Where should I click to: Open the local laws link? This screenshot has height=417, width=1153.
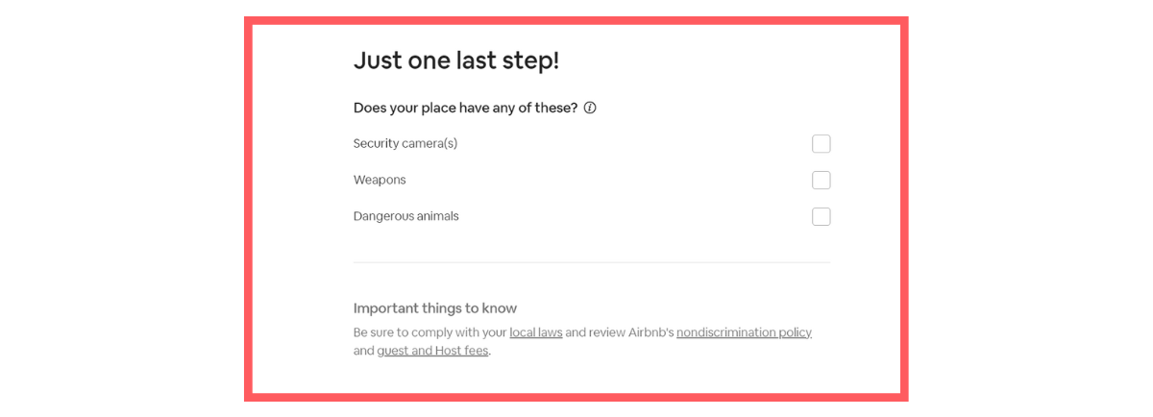click(x=536, y=332)
